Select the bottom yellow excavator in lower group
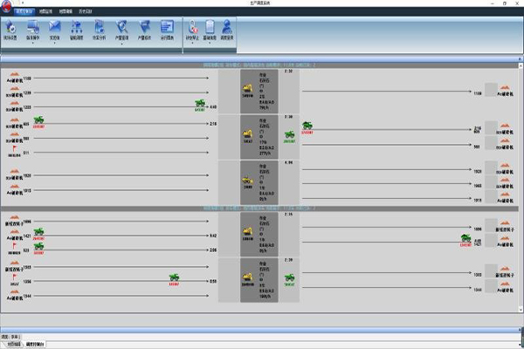 pos(248,277)
